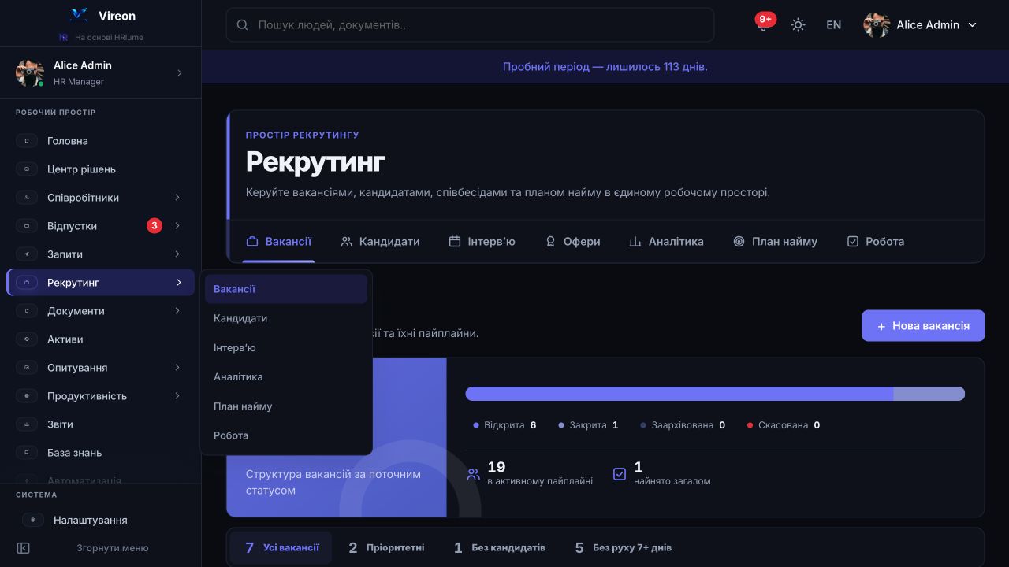This screenshot has height=567, width=1009.
Task: Select Робота in the flyout submenu
Action: click(286, 435)
